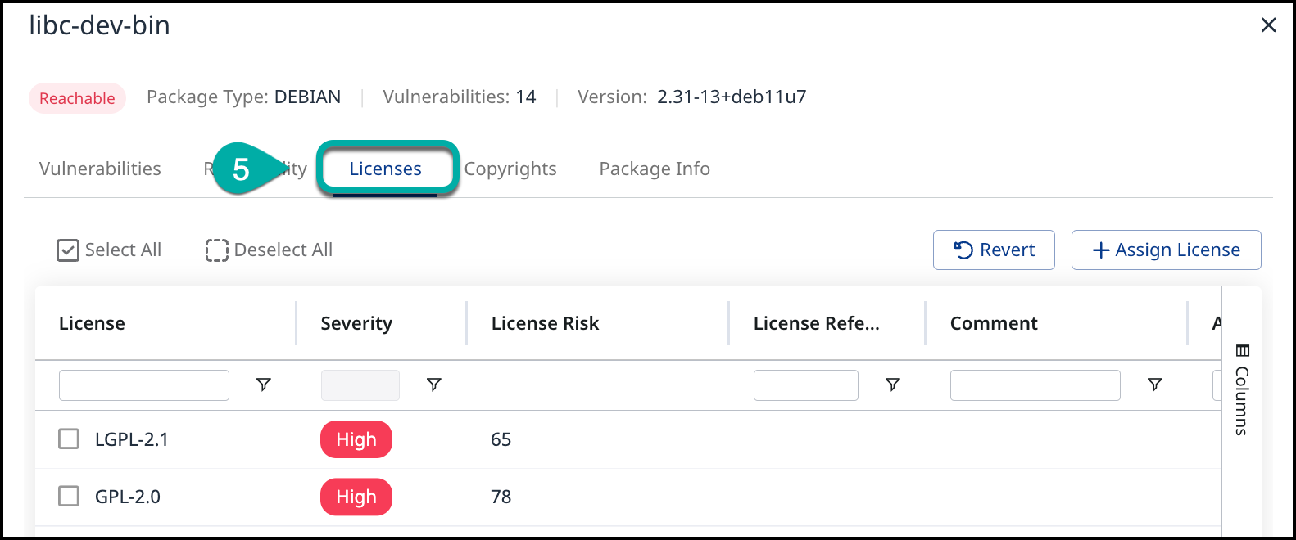Image resolution: width=1296 pixels, height=540 pixels.
Task: Open the Package Info tab
Action: point(654,169)
